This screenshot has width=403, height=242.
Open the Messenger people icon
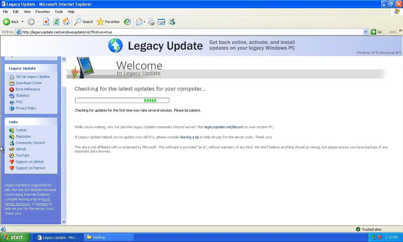coord(172,22)
